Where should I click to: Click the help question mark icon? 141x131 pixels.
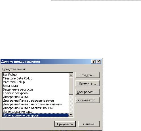point(94,62)
